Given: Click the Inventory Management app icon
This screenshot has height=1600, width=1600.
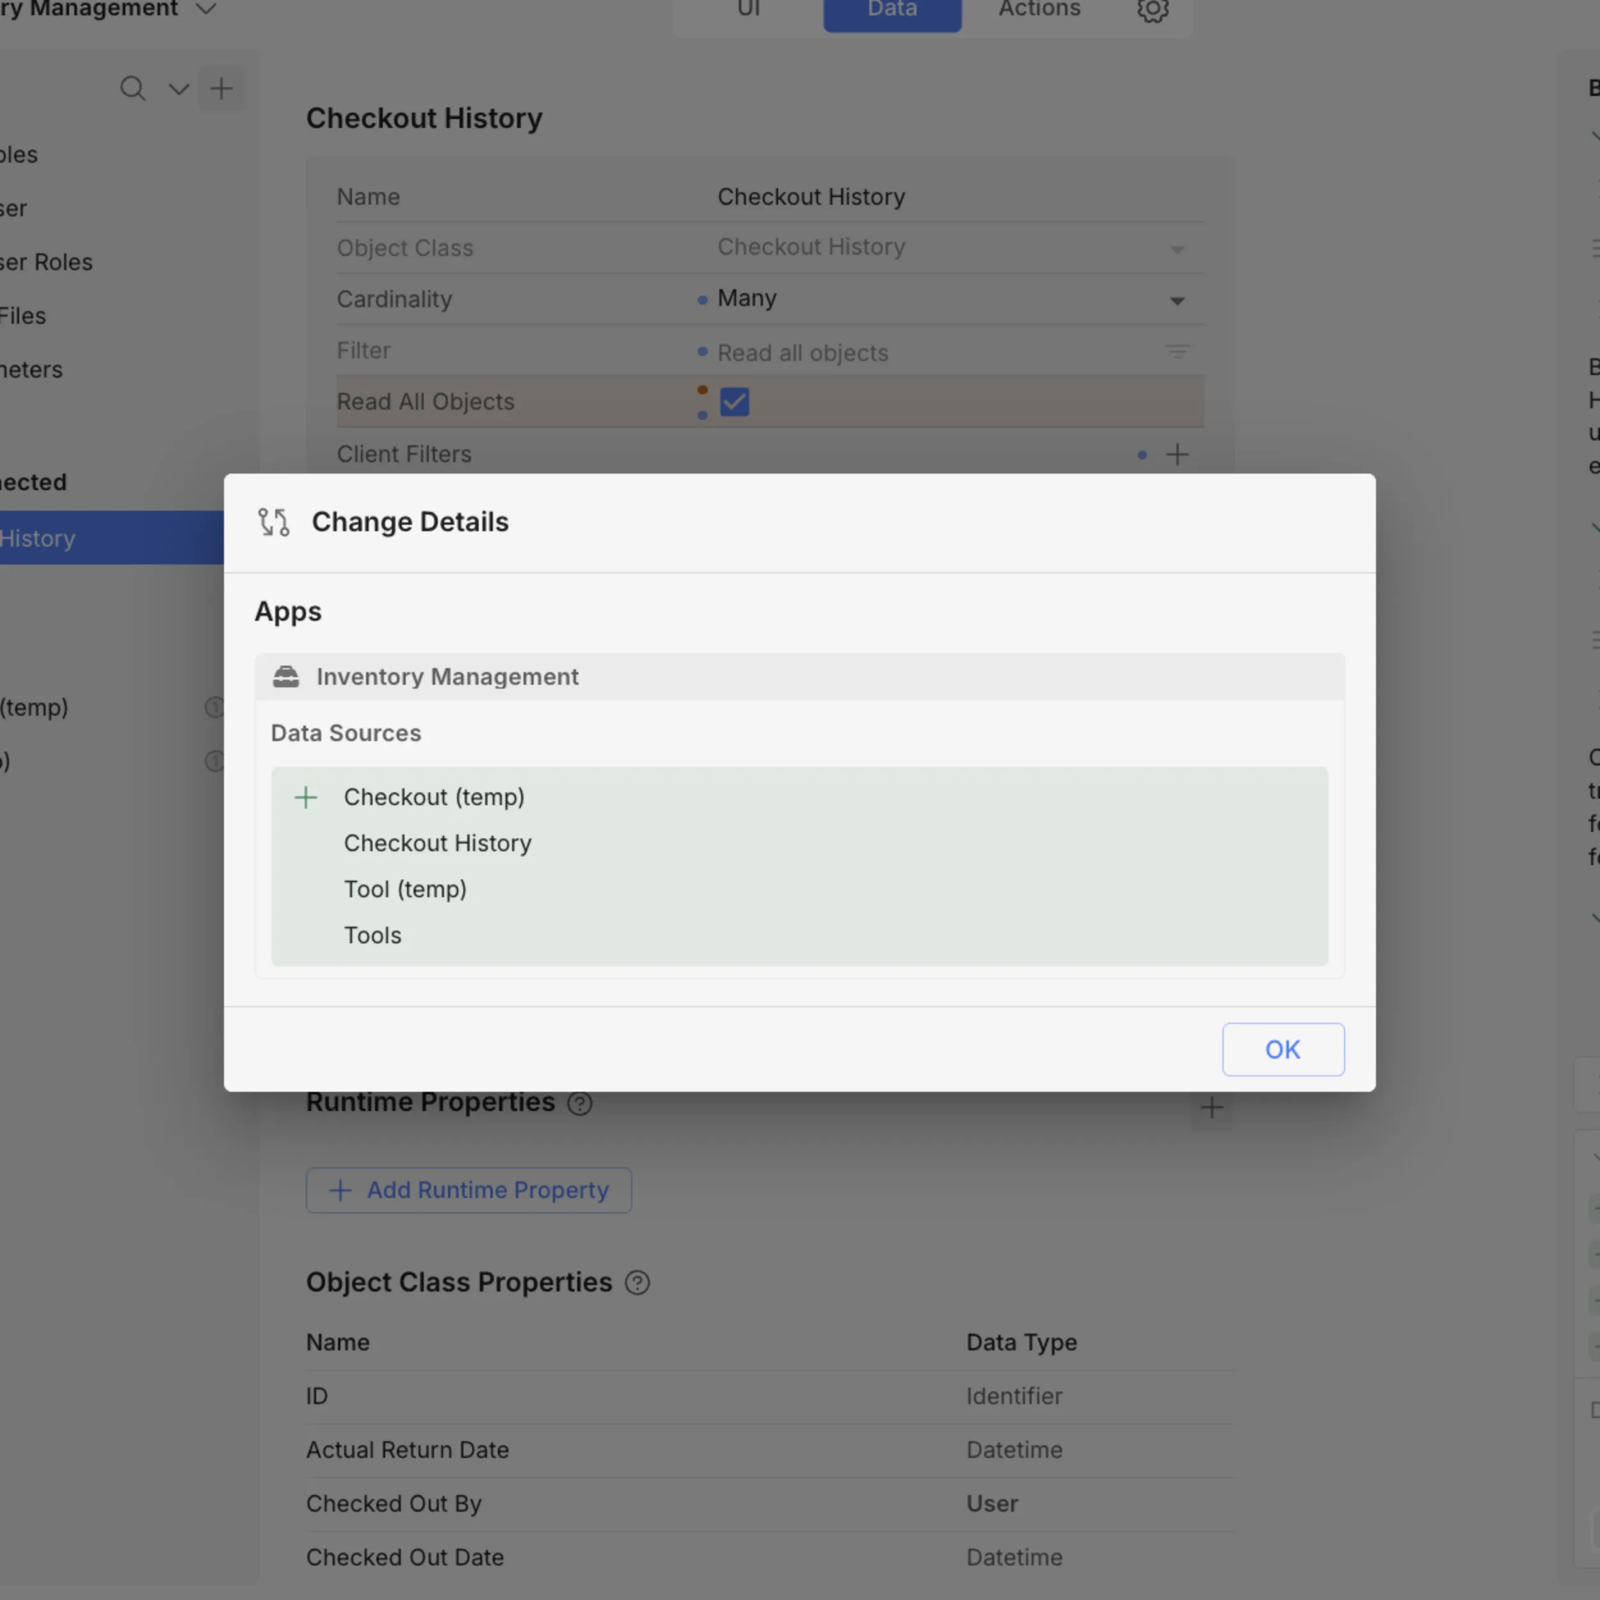Looking at the screenshot, I should pos(285,676).
